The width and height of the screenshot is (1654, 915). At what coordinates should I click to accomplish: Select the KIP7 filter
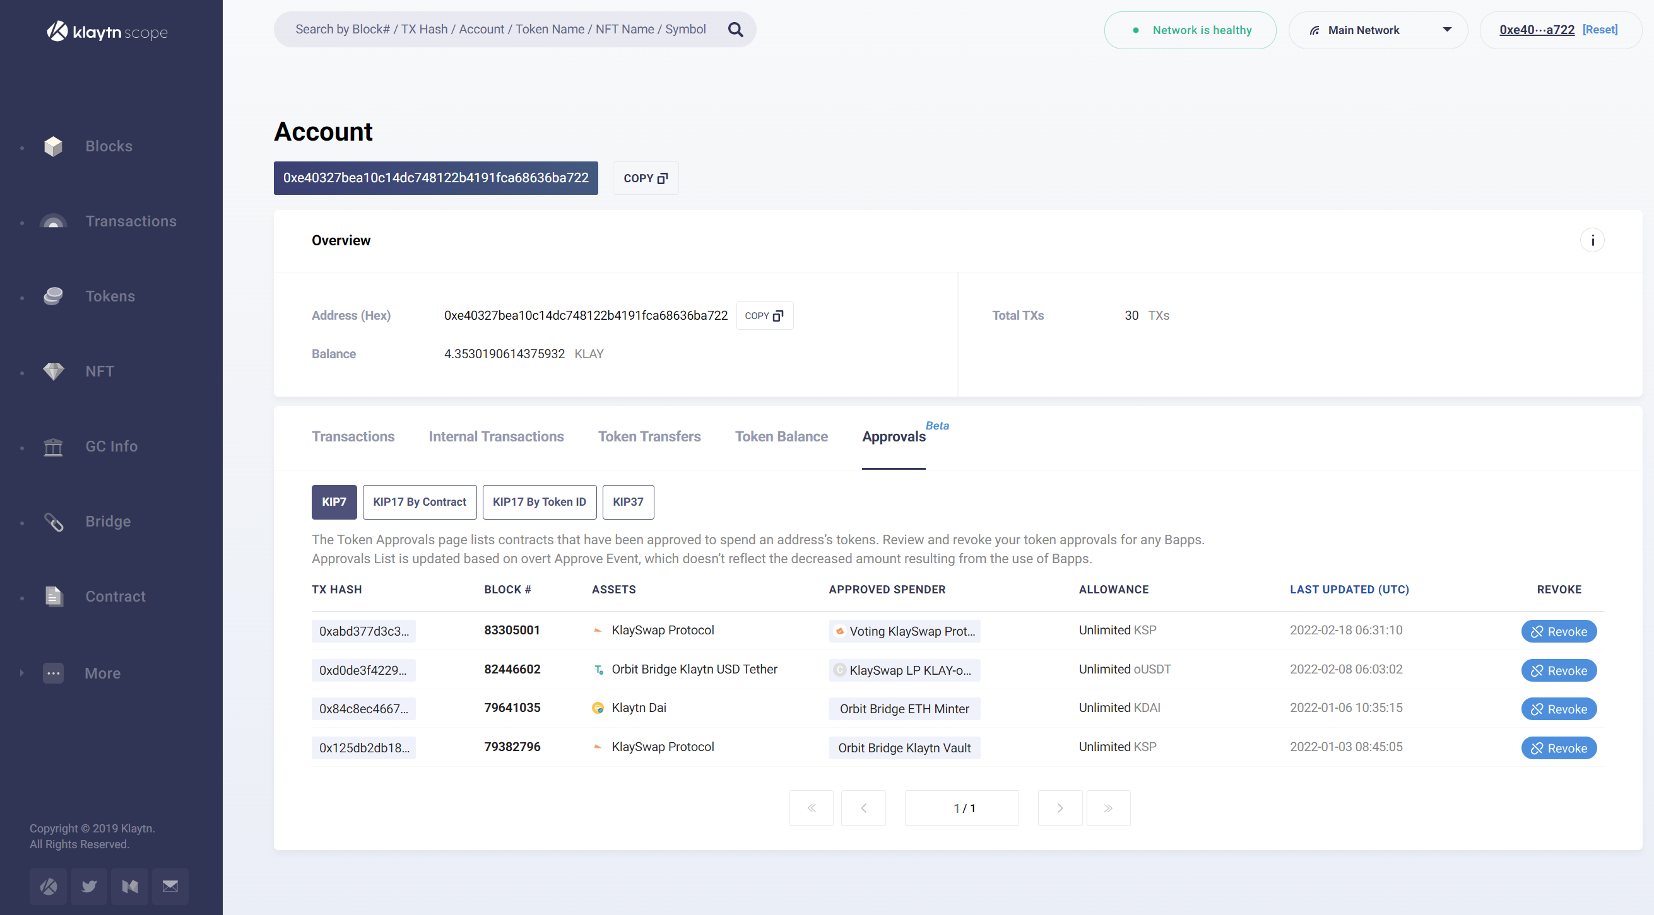pyautogui.click(x=334, y=502)
